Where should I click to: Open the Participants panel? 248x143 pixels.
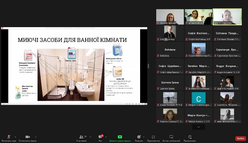click(82, 138)
